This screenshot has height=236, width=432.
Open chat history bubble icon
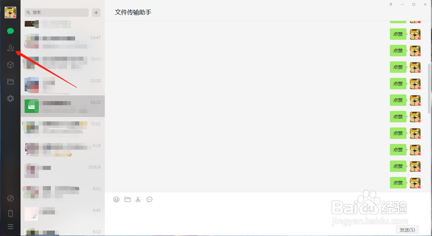tap(149, 199)
